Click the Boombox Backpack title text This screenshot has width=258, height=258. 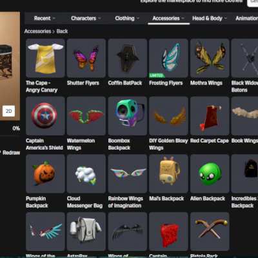pos(119,144)
